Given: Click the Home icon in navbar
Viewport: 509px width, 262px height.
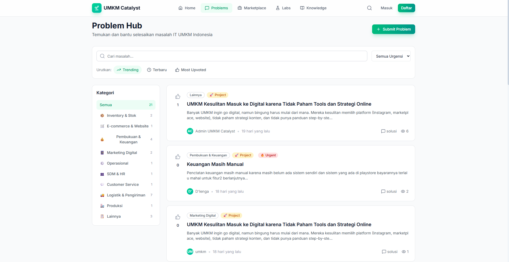Looking at the screenshot, I should tap(180, 8).
